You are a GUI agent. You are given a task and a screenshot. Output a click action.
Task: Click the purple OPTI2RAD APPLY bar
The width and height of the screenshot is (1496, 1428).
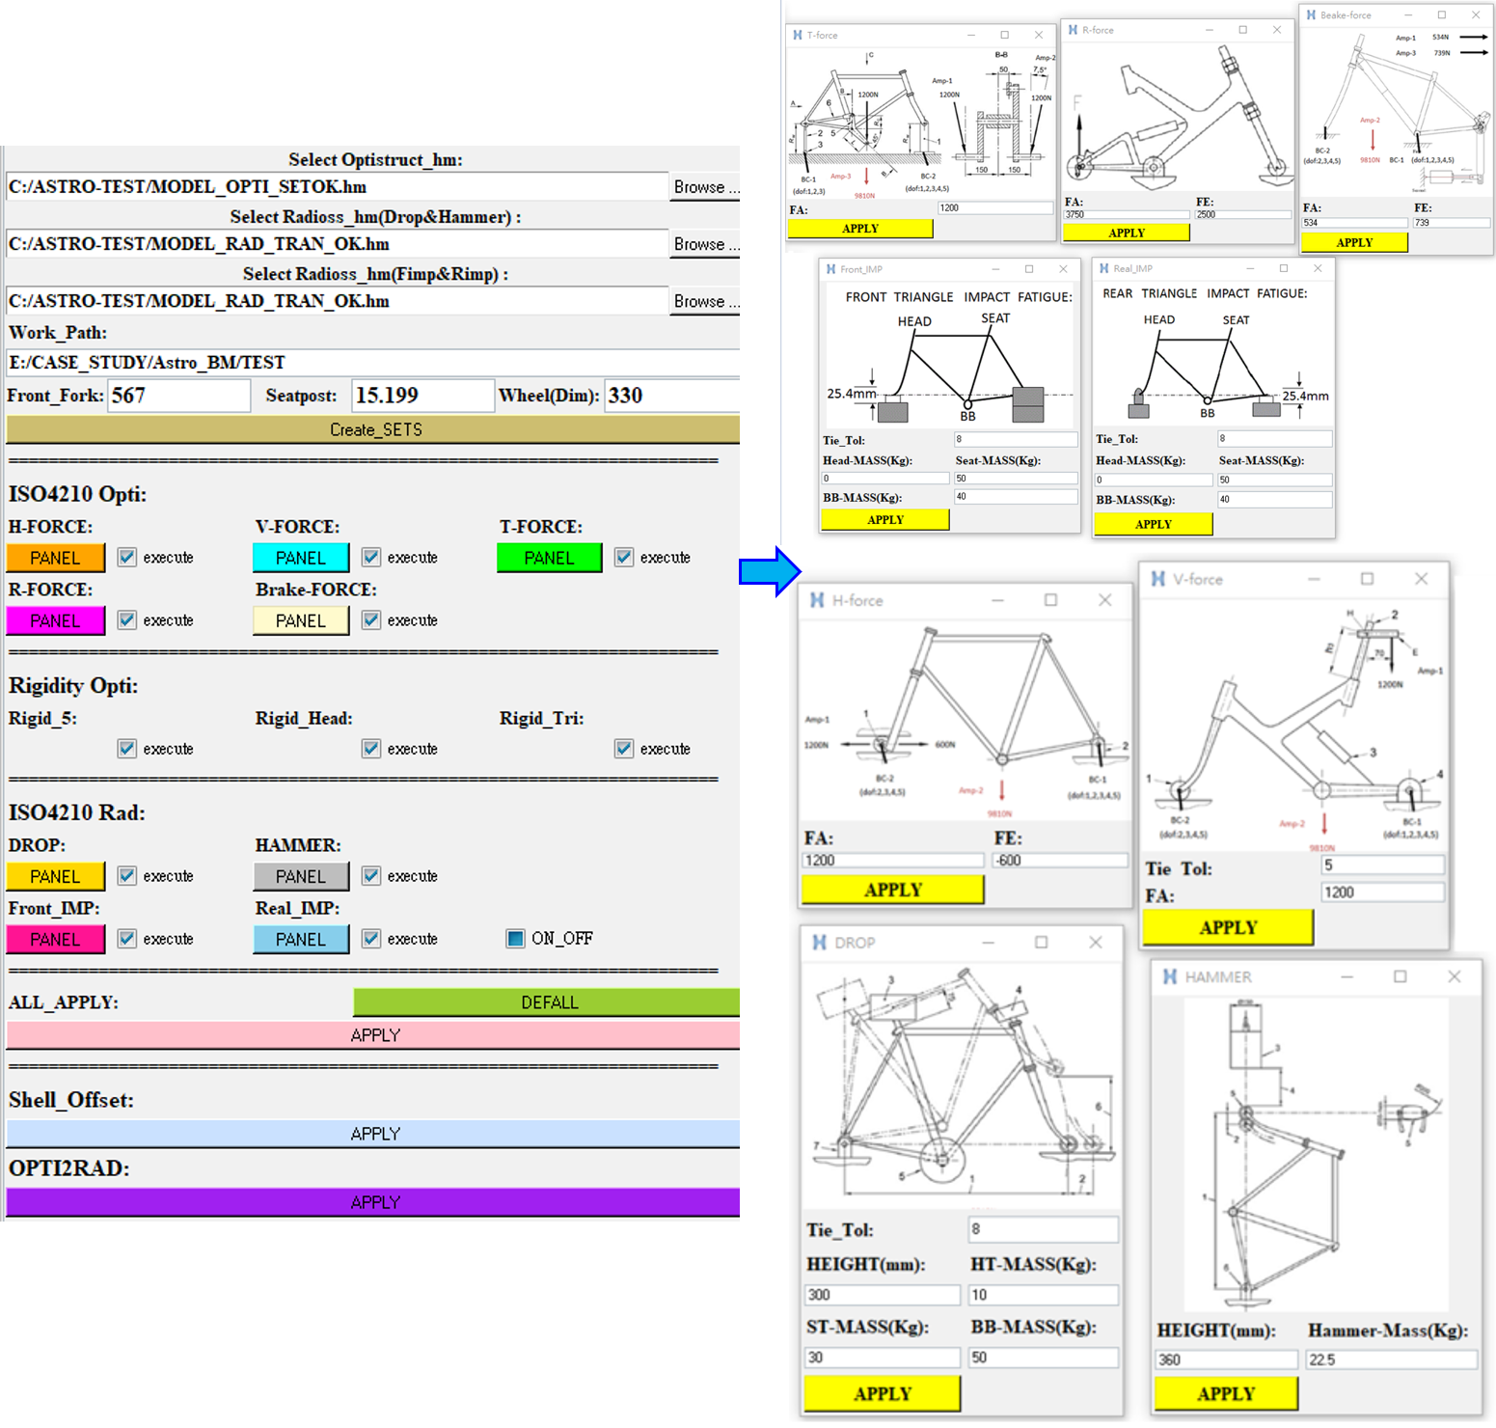click(x=374, y=1202)
